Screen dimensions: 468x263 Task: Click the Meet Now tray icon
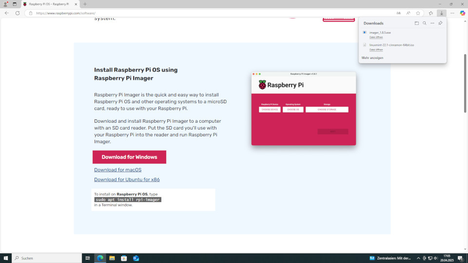424,258
